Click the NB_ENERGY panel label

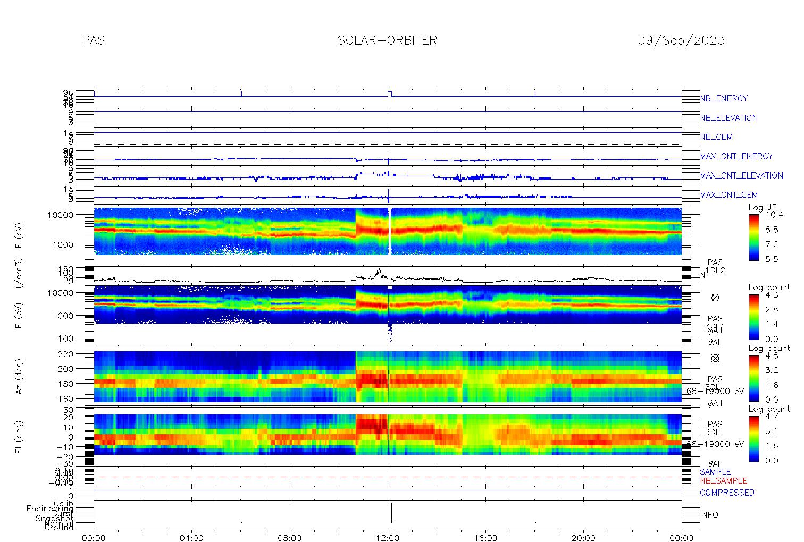coord(724,98)
